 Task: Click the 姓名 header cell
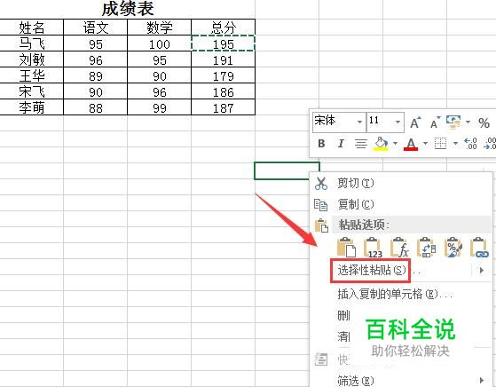pyautogui.click(x=32, y=28)
